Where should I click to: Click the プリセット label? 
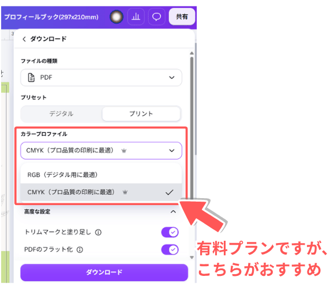33,97
